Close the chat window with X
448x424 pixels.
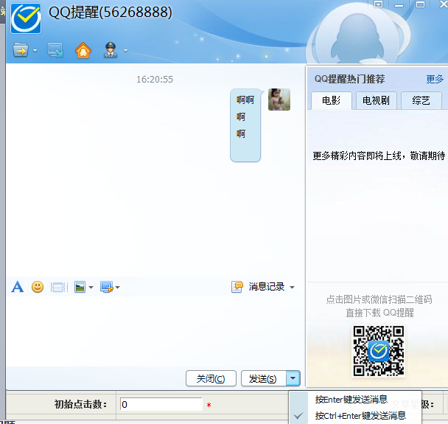click(x=443, y=4)
